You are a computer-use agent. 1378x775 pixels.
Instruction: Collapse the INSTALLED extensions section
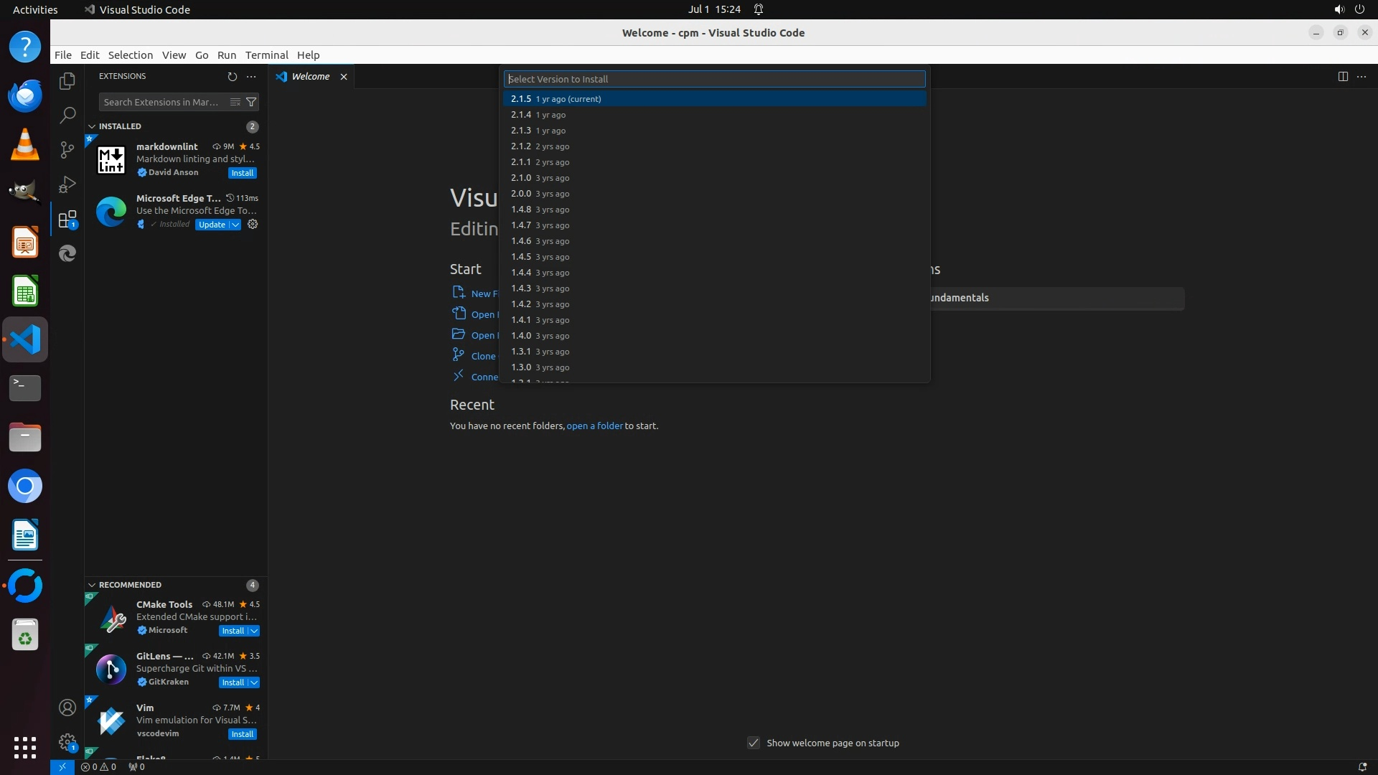[92, 126]
